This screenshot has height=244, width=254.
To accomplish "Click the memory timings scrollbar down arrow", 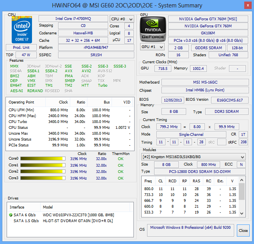I will pyautogui.click(x=242, y=214).
